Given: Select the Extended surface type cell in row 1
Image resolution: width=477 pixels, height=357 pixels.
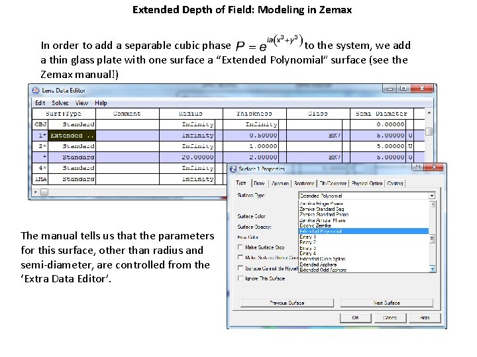Looking at the screenshot, I should pyautogui.click(x=72, y=136).
